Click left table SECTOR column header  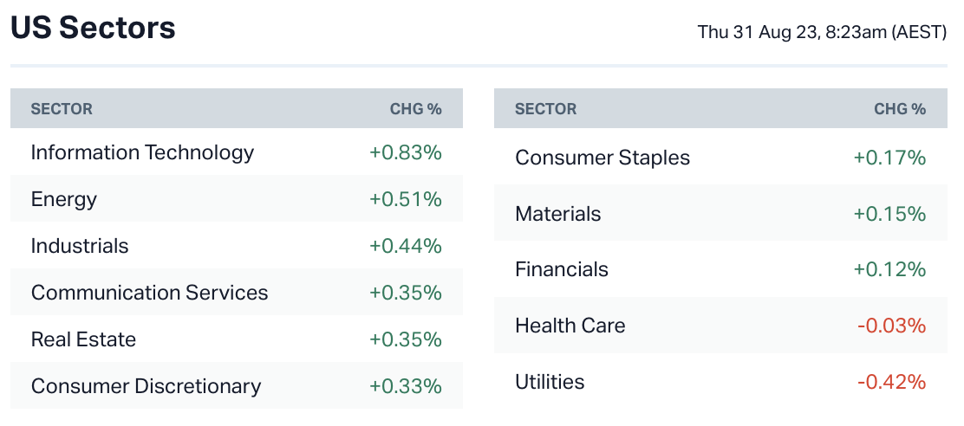tap(62, 109)
